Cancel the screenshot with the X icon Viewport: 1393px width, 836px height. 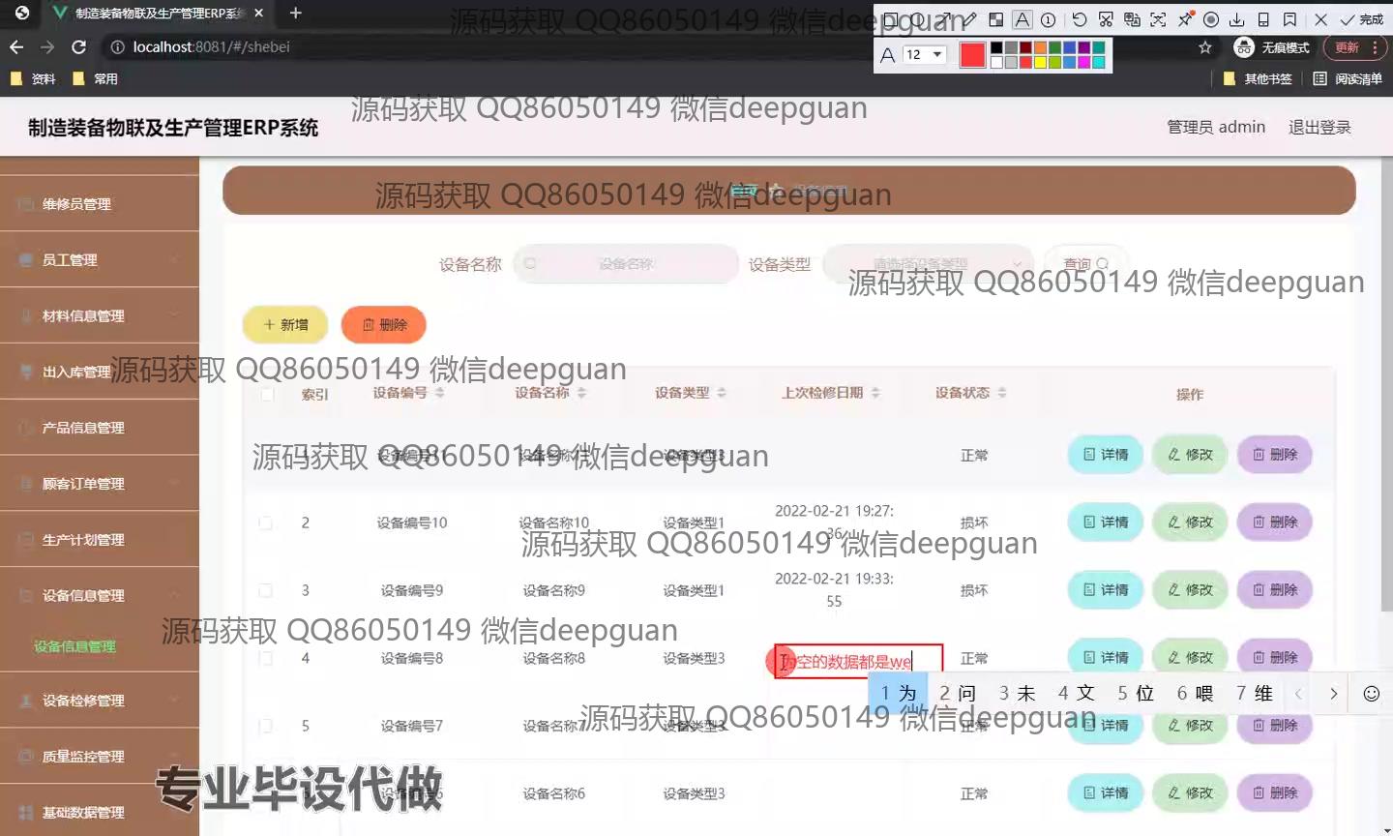point(1320,19)
